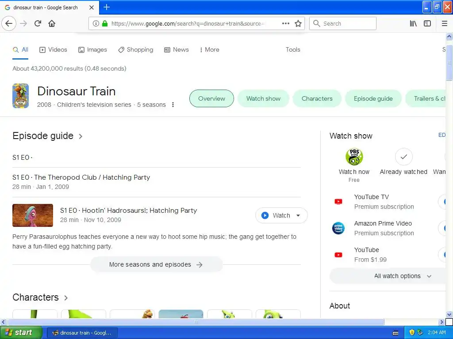
Task: Click the Amazon Prime Video option text
Action: point(384,228)
